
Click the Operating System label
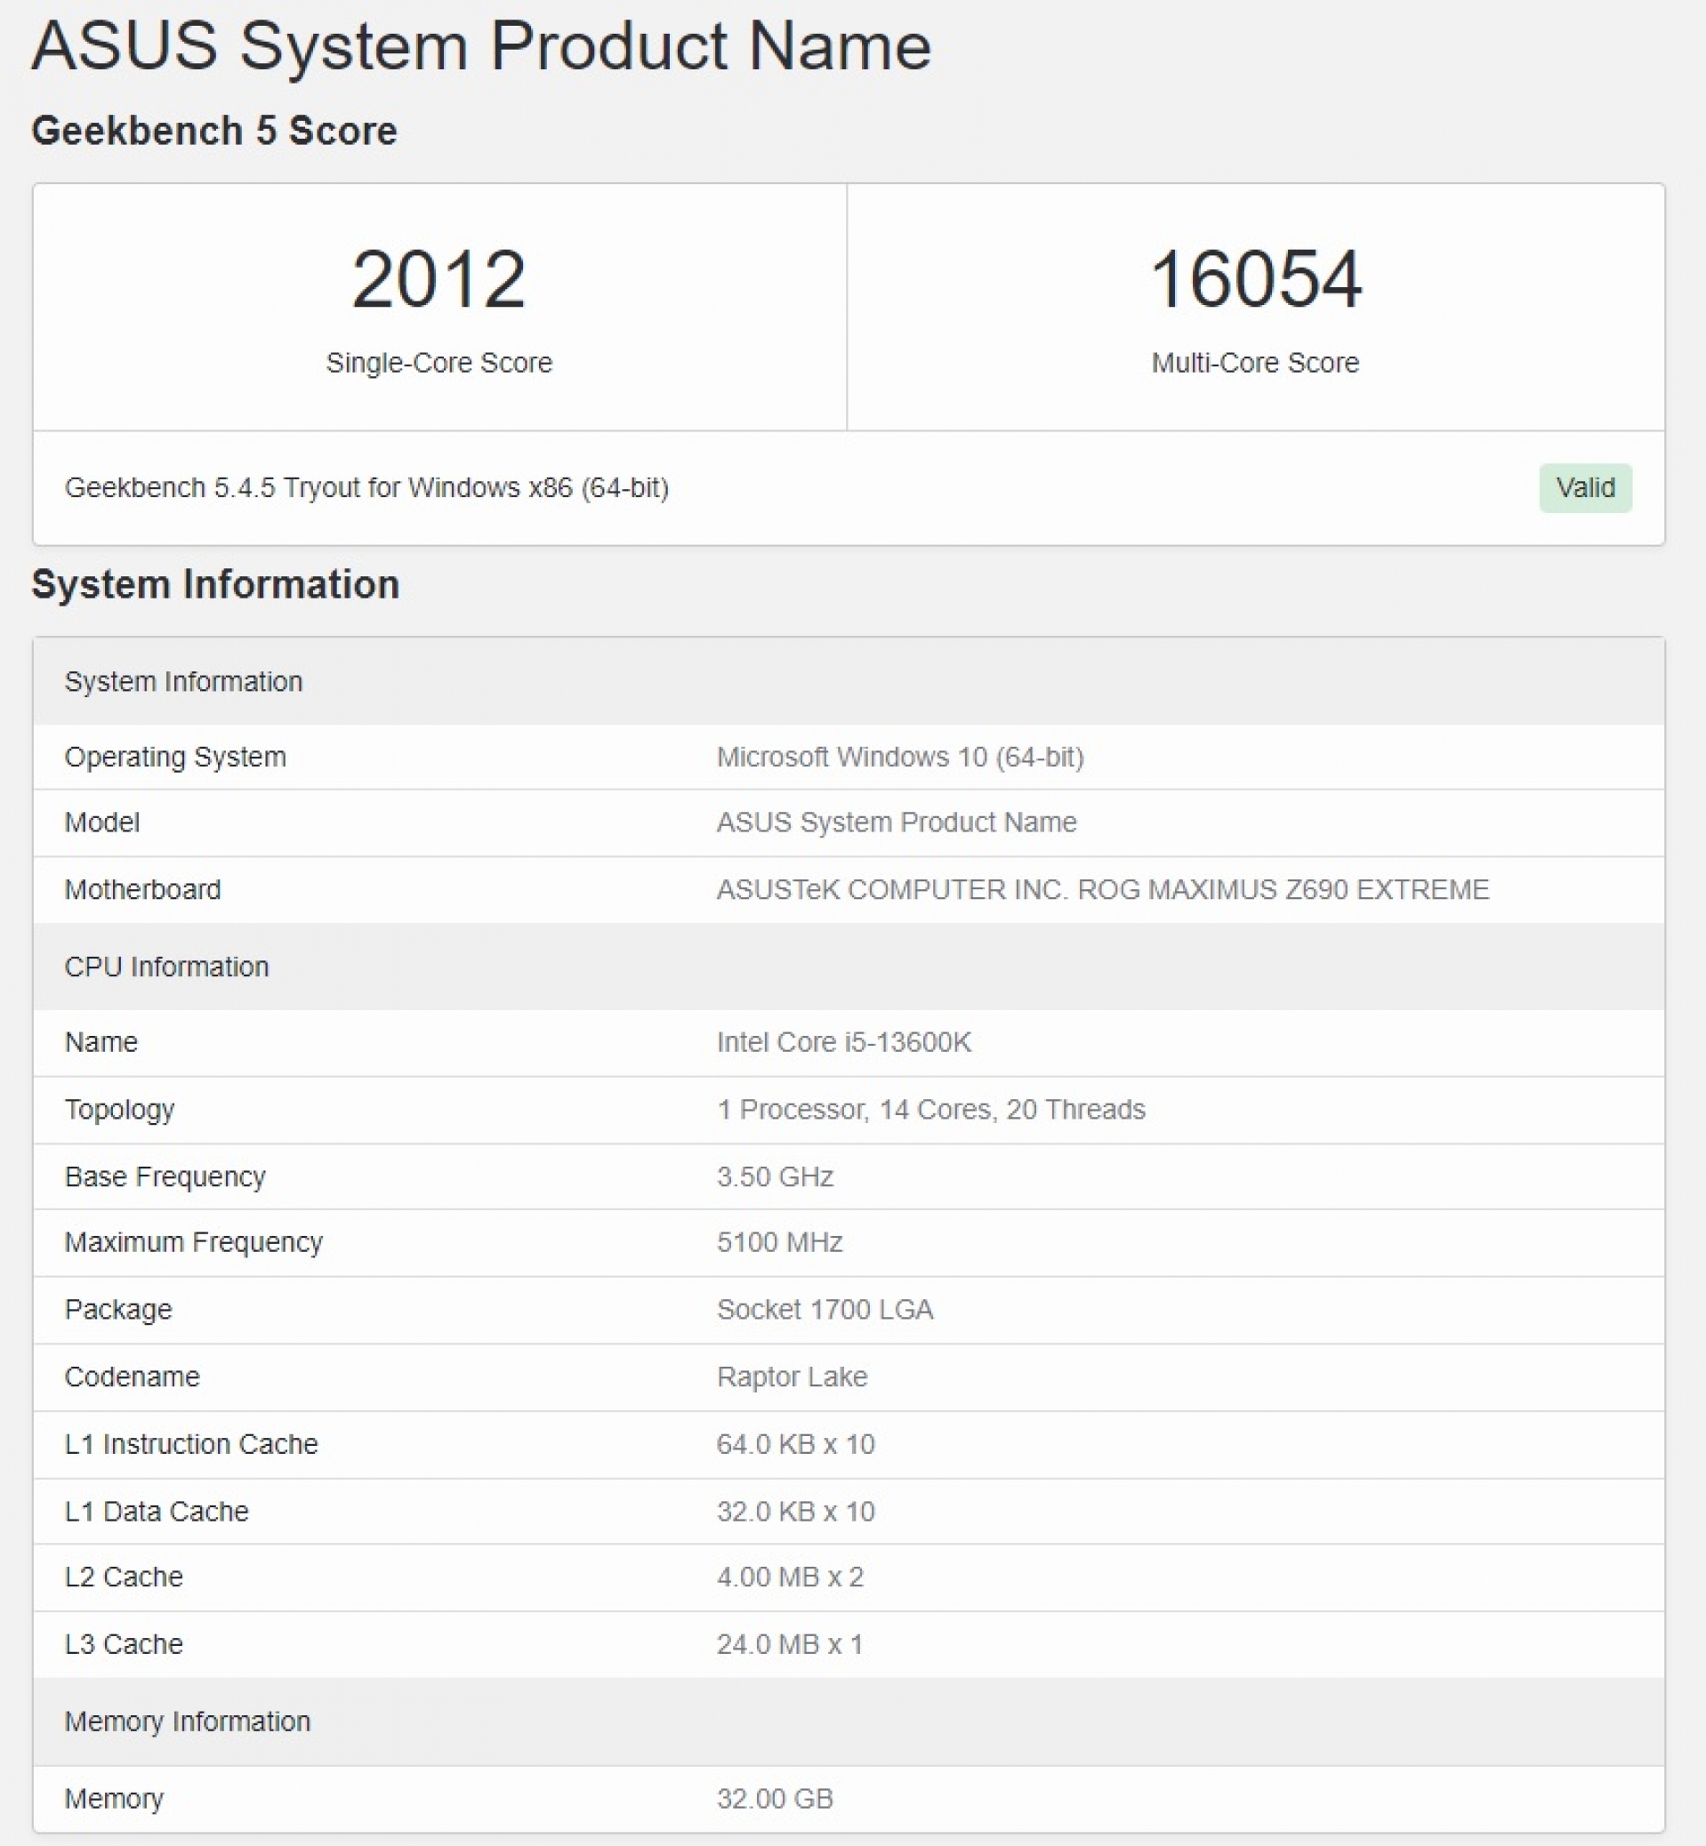pos(175,757)
